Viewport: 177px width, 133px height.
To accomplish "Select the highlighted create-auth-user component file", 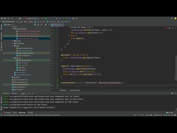I will [27, 38].
